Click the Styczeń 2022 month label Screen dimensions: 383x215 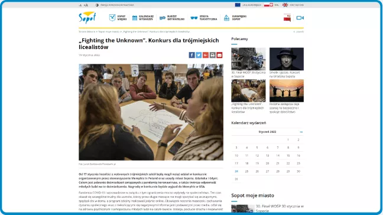(267, 132)
